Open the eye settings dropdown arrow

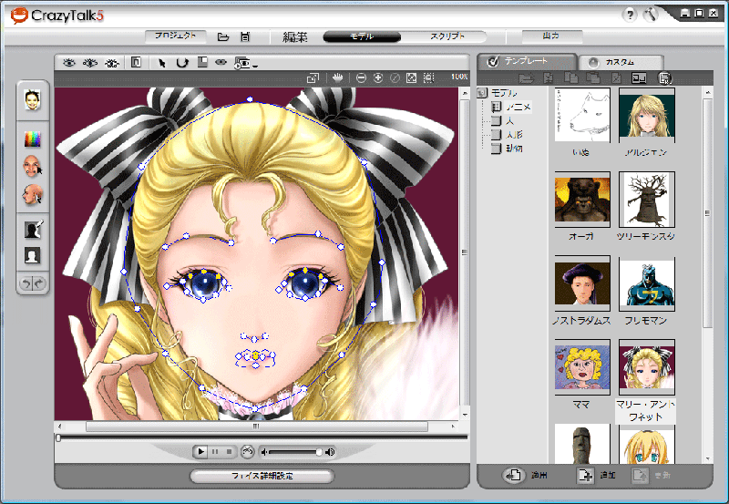257,66
